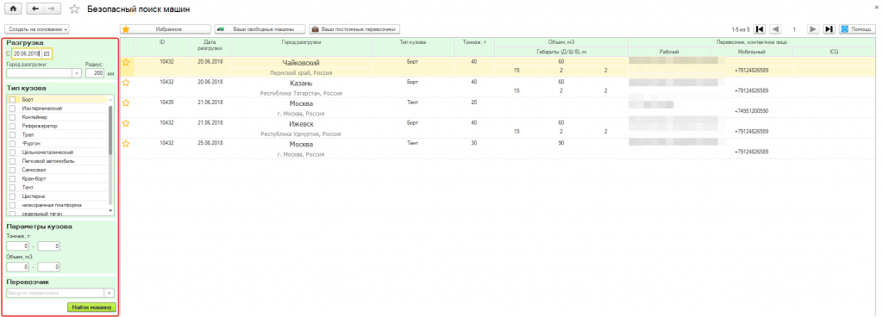The width and height of the screenshot is (883, 317).
Task: Focus the unloading date field
Action: coord(27,53)
